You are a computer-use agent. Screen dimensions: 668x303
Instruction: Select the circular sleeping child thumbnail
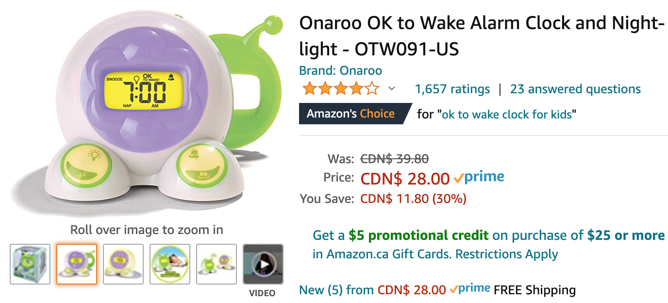coord(170,264)
